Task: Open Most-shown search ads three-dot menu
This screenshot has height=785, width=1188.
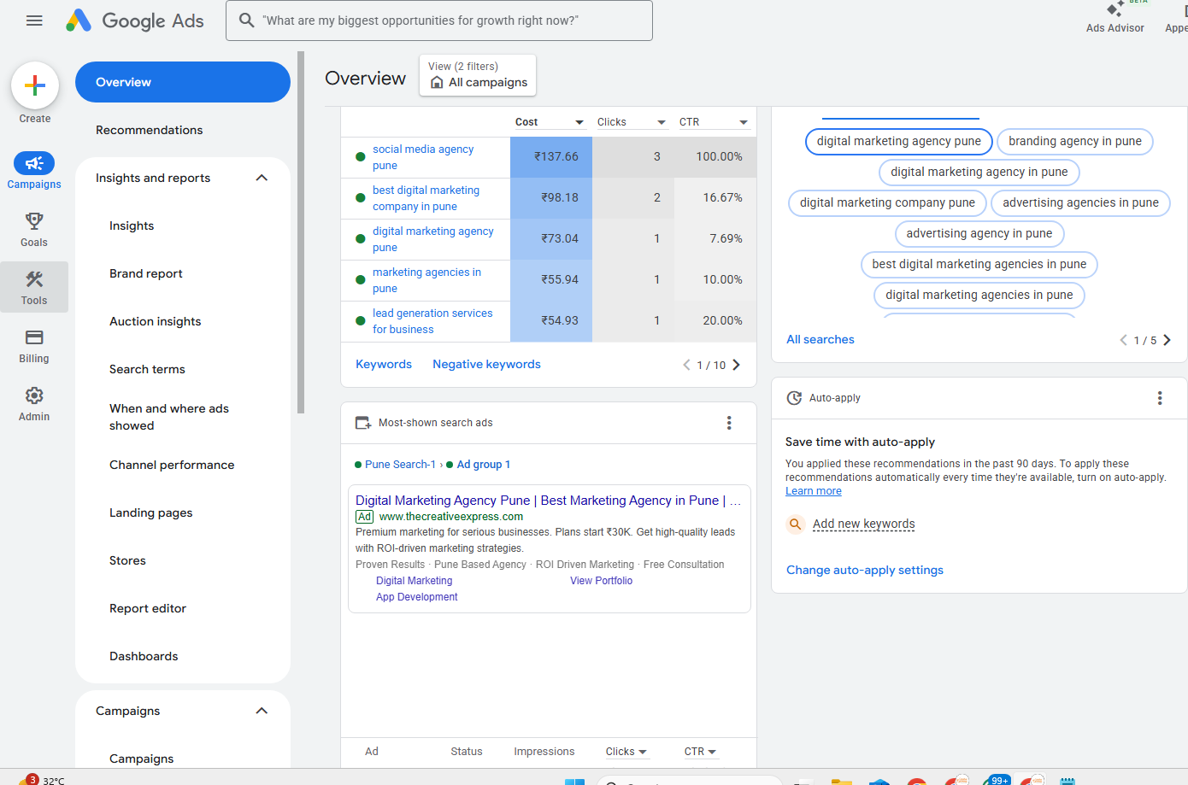Action: click(x=729, y=423)
